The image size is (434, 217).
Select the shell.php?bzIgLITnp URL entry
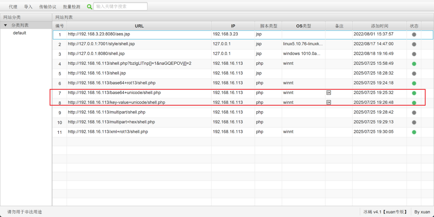(130, 63)
